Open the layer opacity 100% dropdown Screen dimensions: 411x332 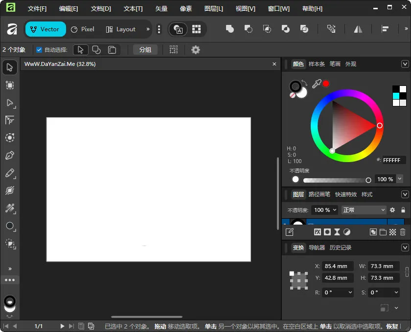(324, 210)
